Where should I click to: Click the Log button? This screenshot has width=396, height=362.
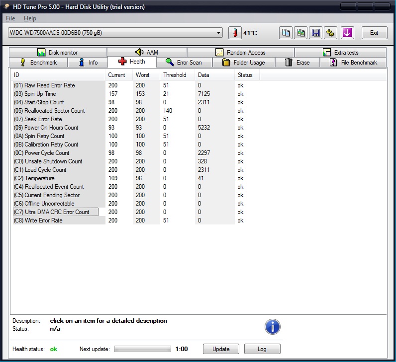[262, 349]
